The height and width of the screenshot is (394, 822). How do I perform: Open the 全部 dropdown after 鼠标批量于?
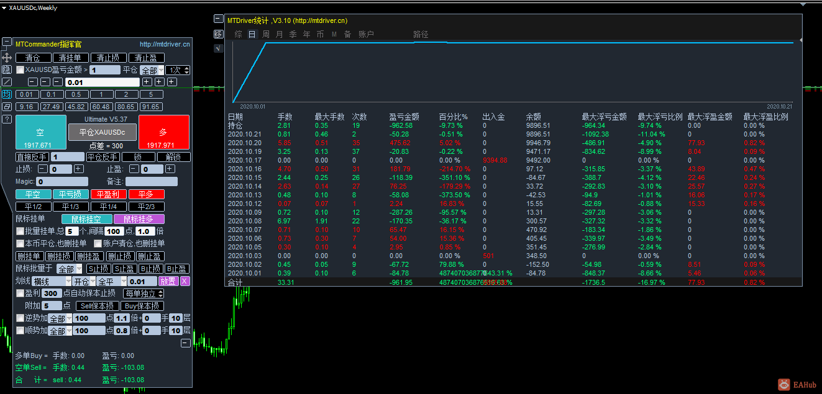tap(69, 269)
